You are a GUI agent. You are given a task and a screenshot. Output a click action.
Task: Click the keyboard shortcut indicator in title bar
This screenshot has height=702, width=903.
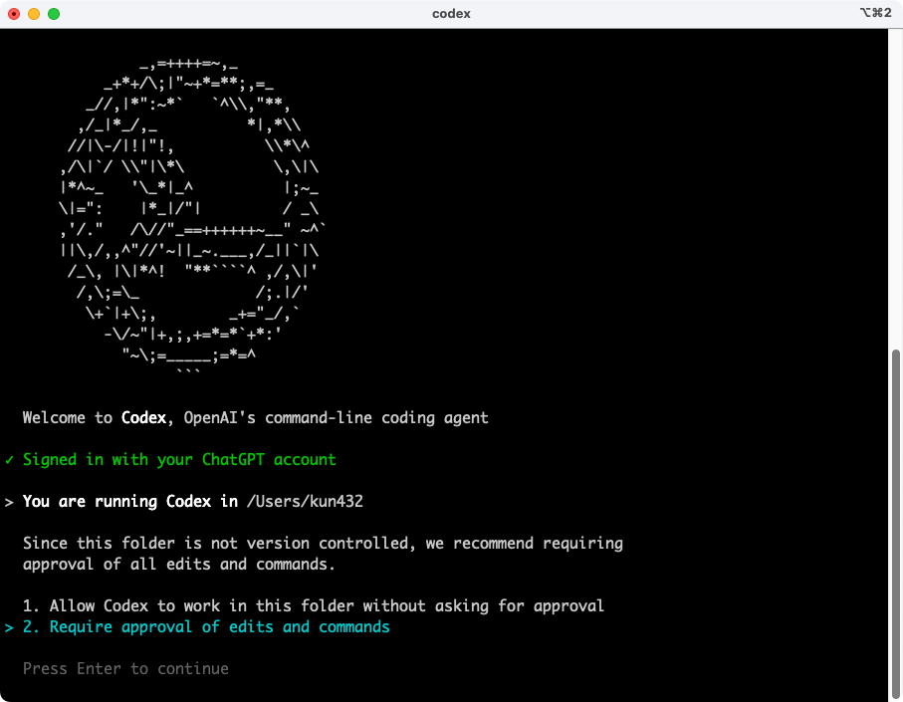(876, 13)
